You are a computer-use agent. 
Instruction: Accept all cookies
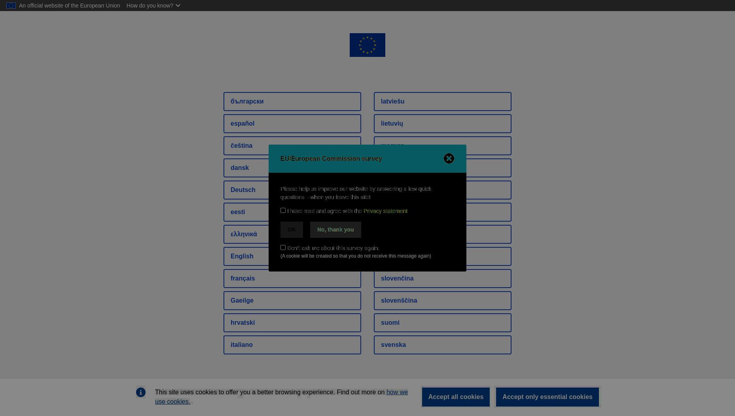tap(456, 397)
